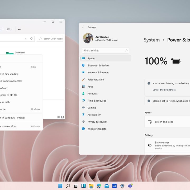Image resolution: width=190 pixels, height=190 pixels.
Task: Open Task View on the taskbar
Action: click(76, 186)
